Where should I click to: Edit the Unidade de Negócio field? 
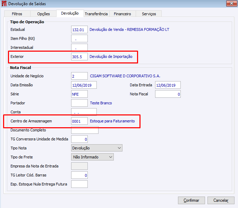[79, 76]
